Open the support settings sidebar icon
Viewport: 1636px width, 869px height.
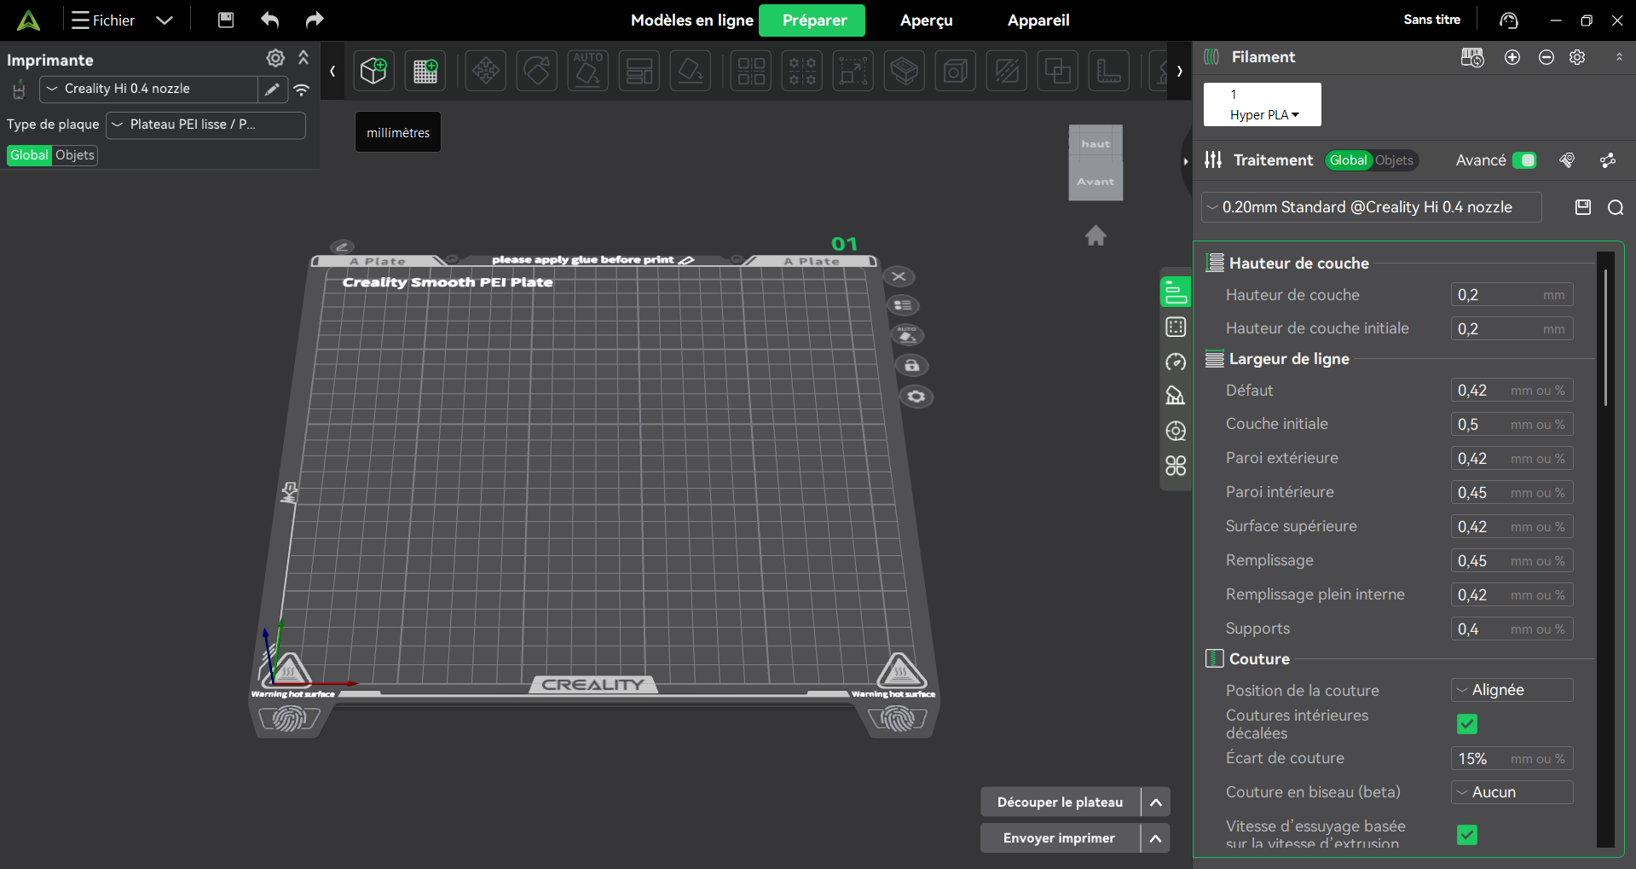[x=1176, y=396]
